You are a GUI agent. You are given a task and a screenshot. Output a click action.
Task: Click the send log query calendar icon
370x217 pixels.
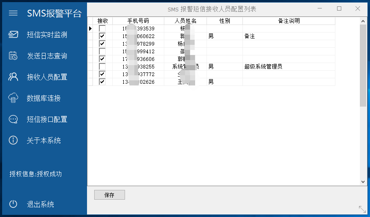pos(14,56)
